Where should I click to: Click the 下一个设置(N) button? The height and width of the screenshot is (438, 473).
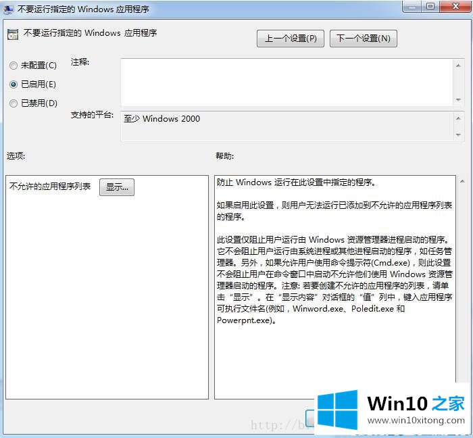(364, 39)
